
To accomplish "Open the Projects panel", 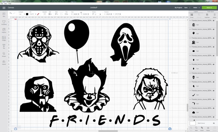I will [x=4, y=30].
